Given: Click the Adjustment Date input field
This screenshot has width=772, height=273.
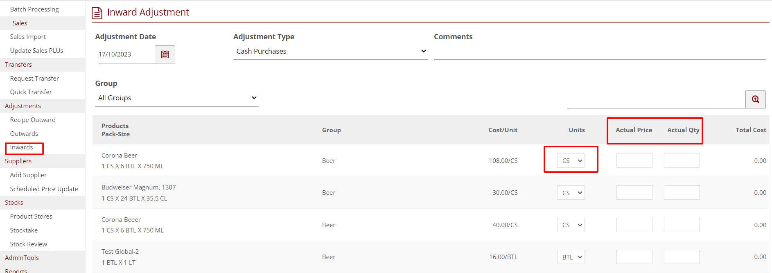Looking at the screenshot, I should click(x=126, y=54).
